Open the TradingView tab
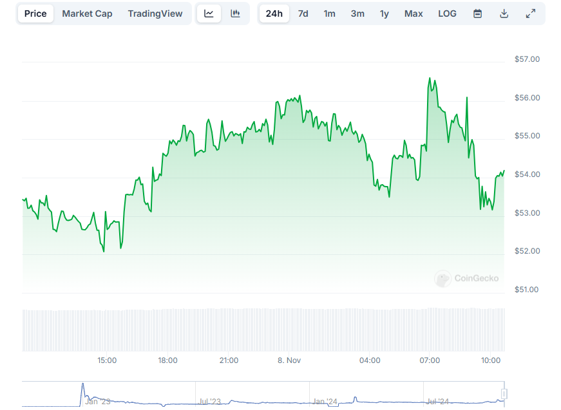 [155, 14]
